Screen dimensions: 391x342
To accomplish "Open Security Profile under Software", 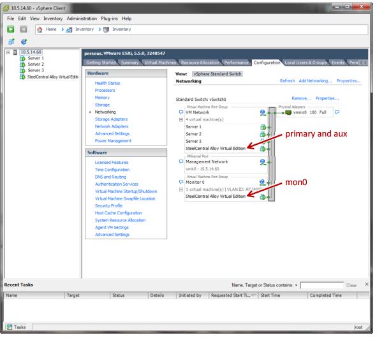I will 108,206.
